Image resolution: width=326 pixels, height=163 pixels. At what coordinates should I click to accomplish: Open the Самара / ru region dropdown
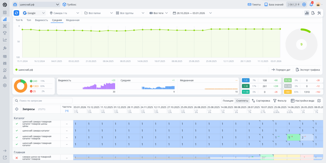[64, 13]
